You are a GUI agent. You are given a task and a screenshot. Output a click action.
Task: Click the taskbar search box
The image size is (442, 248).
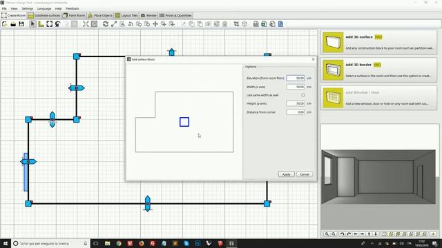[50, 243]
